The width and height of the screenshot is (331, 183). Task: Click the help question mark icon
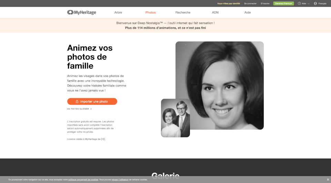point(299,3)
